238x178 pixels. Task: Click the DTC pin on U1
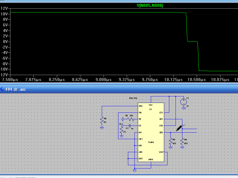pyautogui.click(x=140, y=106)
